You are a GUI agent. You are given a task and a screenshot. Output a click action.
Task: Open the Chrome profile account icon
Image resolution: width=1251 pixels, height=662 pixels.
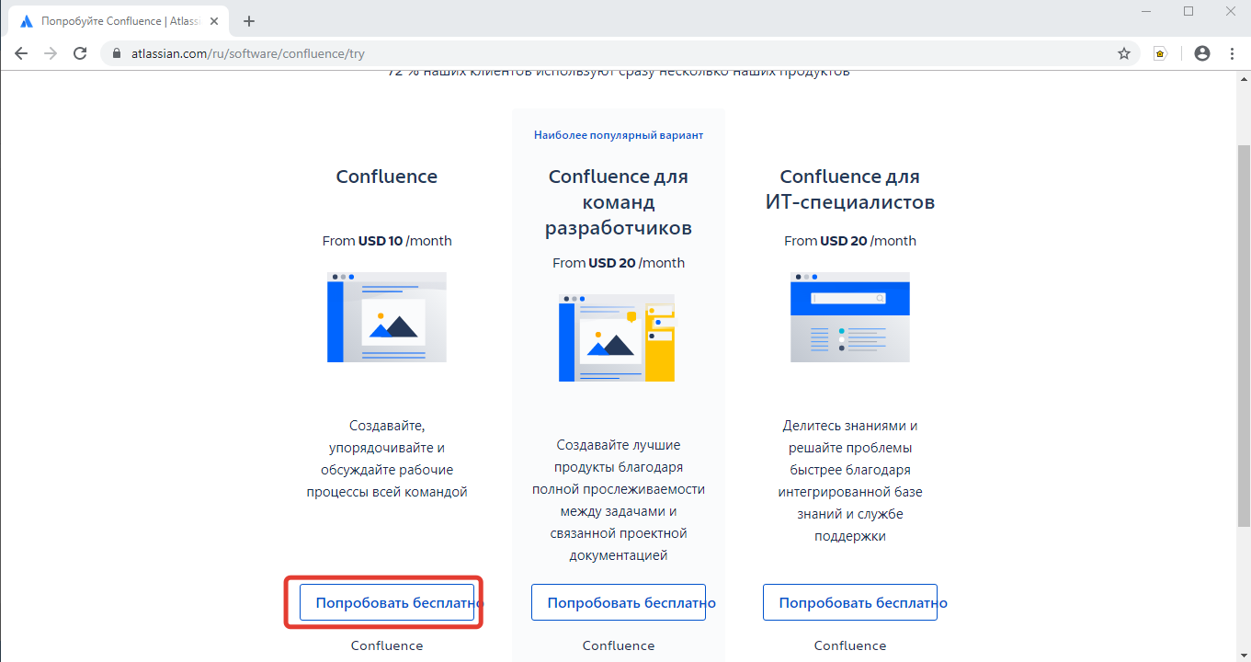[1202, 53]
